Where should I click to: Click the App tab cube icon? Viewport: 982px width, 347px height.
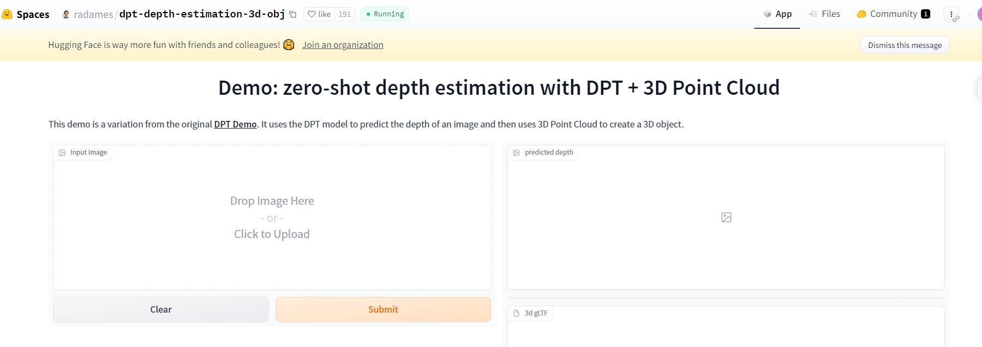coord(767,14)
